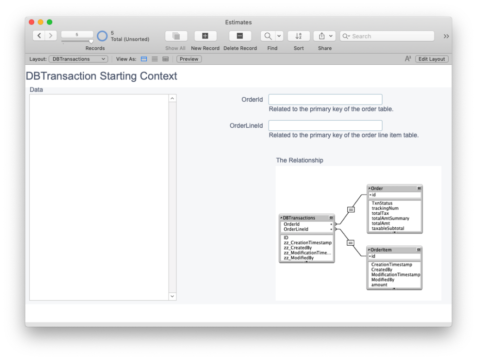Expand the Find options dropdown arrow

[280, 36]
